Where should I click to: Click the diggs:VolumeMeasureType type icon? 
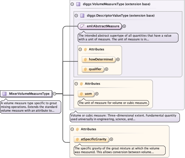[78, 4]
